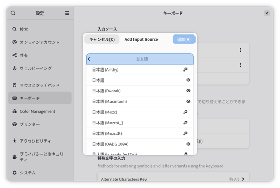Screen dimensions: 280x188
Task: Open アクセシビリティ settings page
Action: (40, 141)
